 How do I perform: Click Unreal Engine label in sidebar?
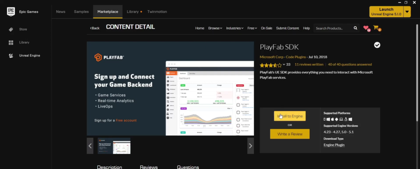point(30,56)
